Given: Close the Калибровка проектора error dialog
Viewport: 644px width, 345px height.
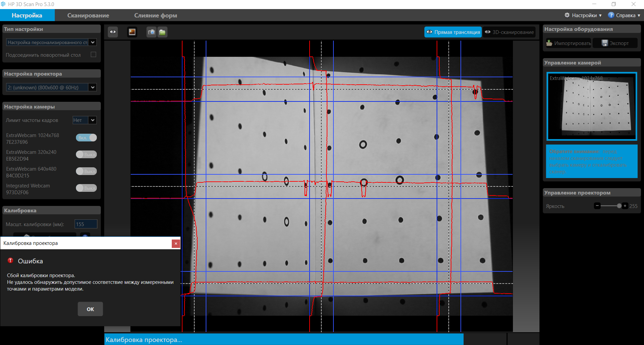Looking at the screenshot, I should click(176, 244).
